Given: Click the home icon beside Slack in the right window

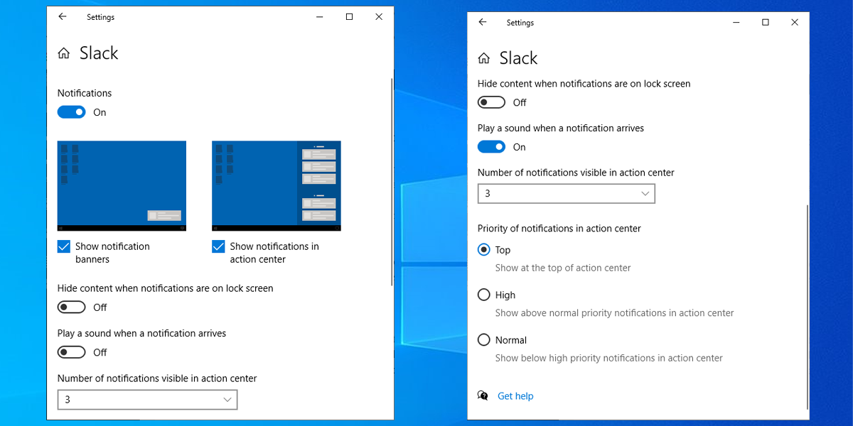Looking at the screenshot, I should point(484,58).
